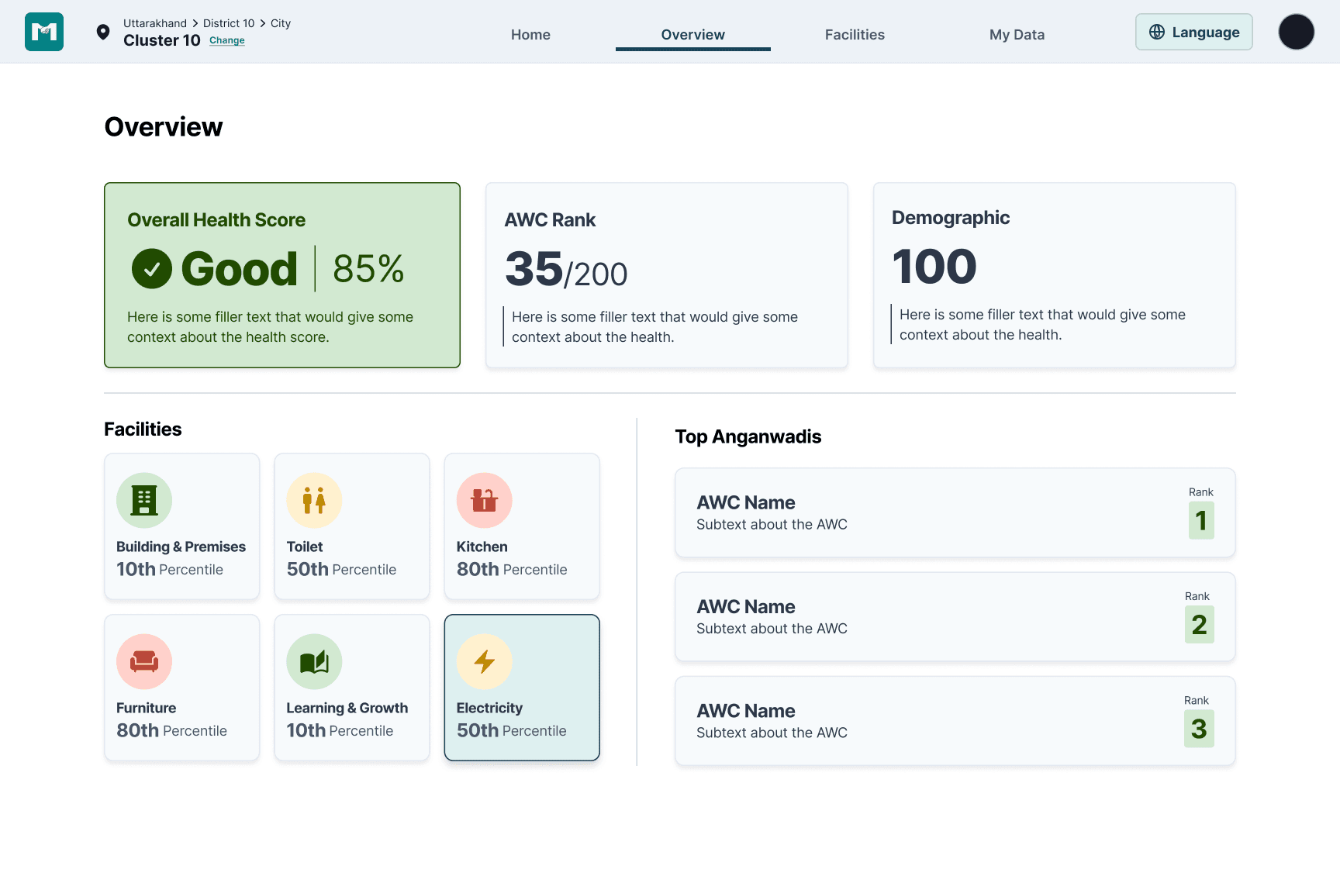Open the Learning & Growth book icon

tap(314, 661)
